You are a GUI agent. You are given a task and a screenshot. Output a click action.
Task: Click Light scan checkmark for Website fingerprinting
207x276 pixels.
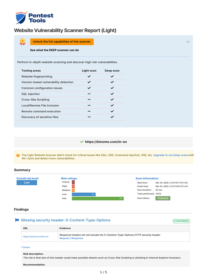click(89, 76)
